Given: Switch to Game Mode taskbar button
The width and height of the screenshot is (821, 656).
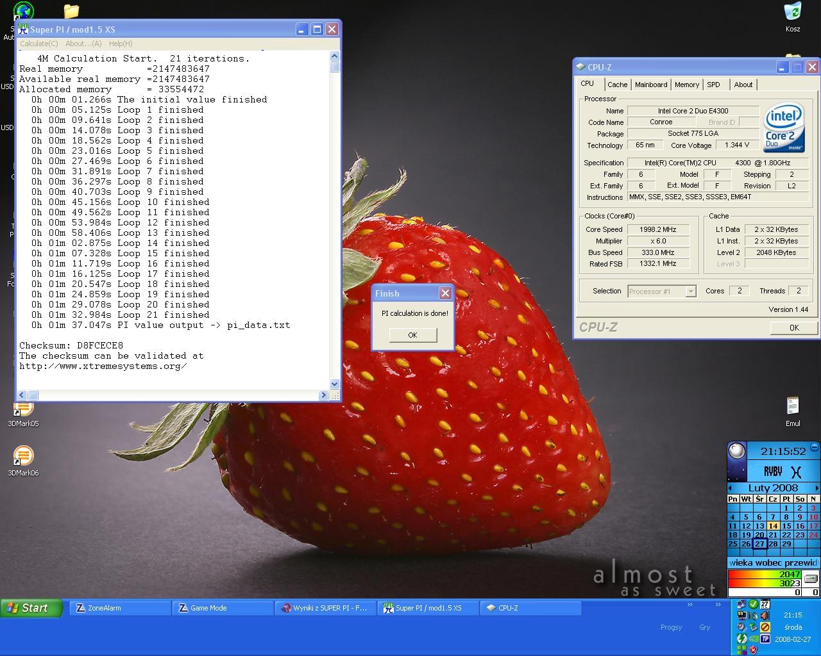Looking at the screenshot, I should [223, 608].
